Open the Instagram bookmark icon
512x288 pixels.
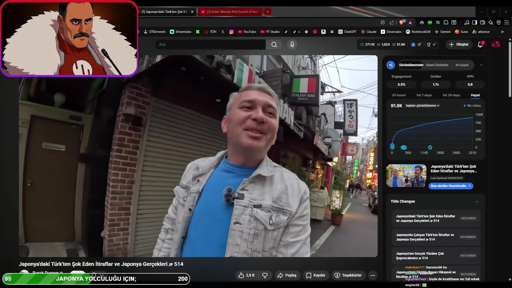tap(231, 32)
